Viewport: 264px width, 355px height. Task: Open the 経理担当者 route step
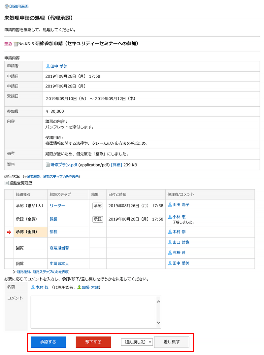coord(59,248)
